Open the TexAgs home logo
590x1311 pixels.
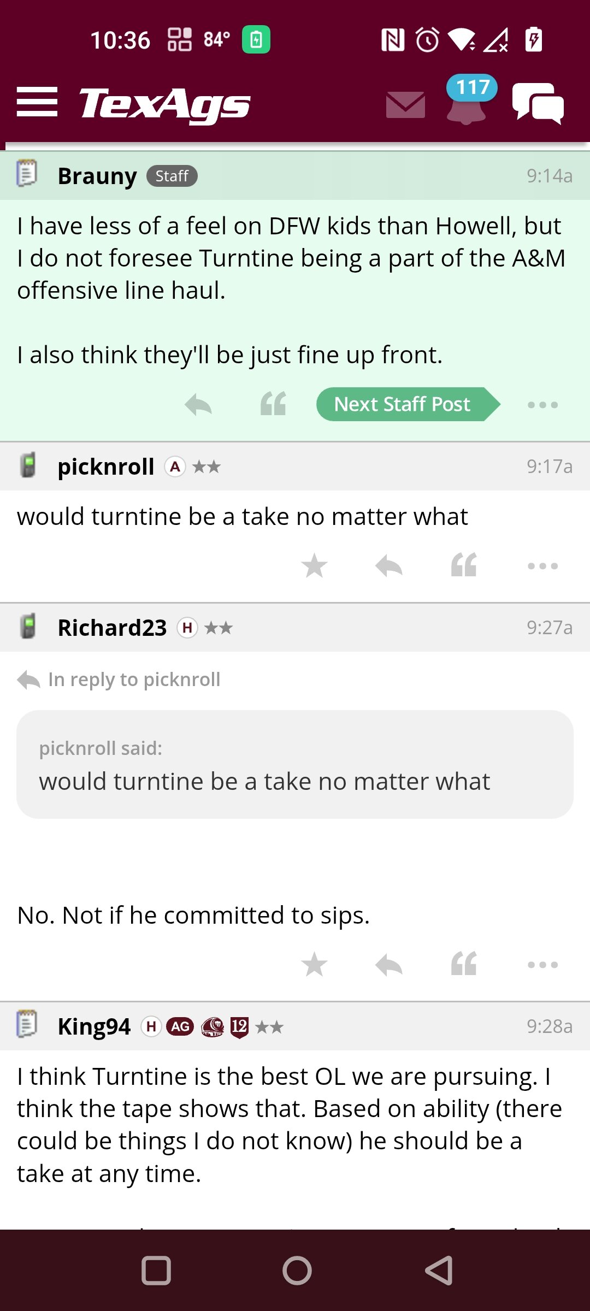pyautogui.click(x=164, y=104)
